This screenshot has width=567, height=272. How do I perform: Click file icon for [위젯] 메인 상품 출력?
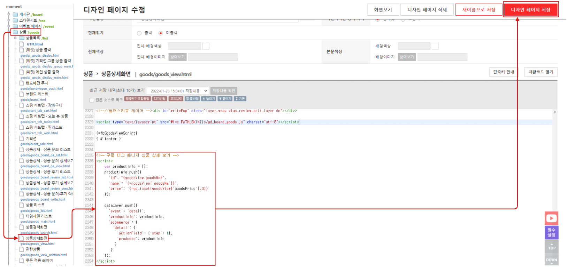(22, 72)
